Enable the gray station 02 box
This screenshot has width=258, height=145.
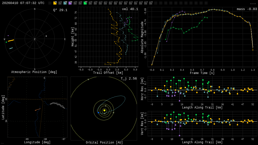tap(60, 3)
